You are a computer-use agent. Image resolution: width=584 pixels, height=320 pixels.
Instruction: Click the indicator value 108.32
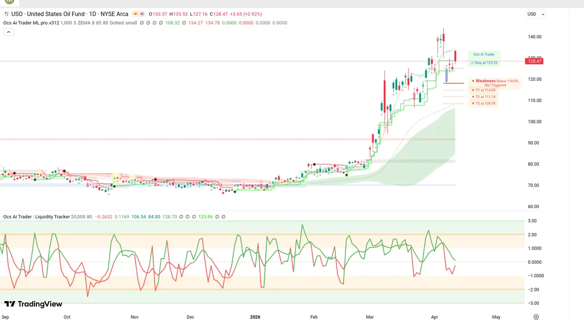click(173, 23)
